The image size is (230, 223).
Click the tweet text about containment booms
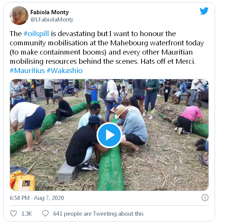pyautogui.click(x=58, y=52)
